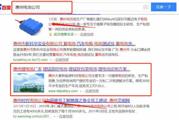Visit the www.dqbattery.com green URL
The image size is (179, 120).
[x=63, y=91]
